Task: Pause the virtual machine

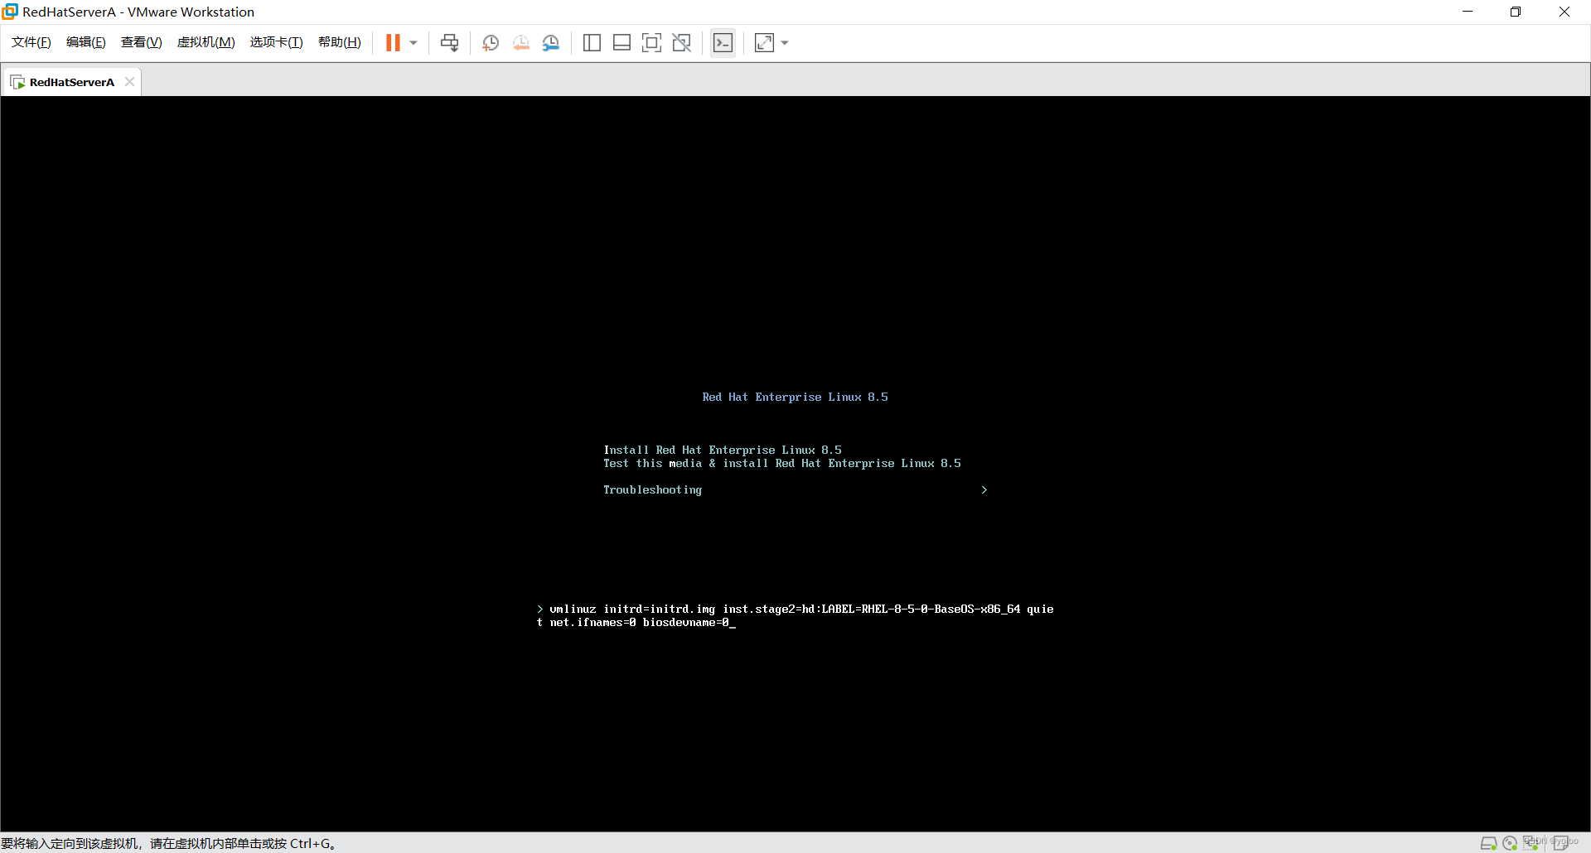Action: click(393, 43)
